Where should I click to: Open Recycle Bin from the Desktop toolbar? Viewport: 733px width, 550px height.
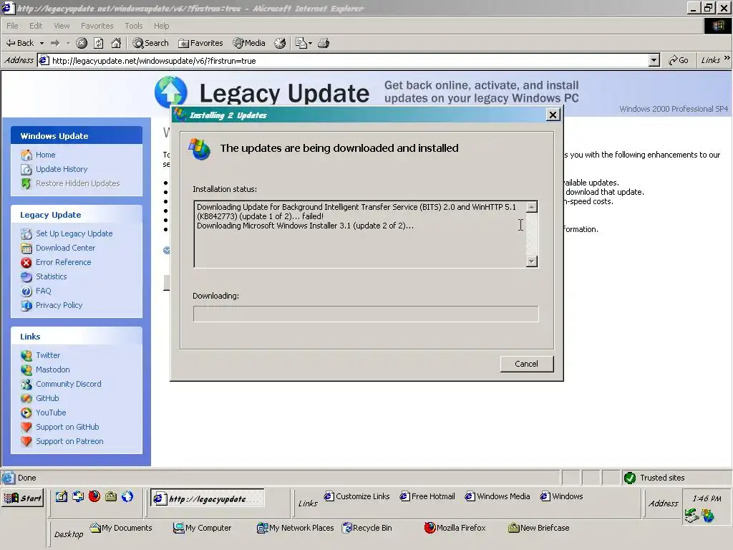click(x=367, y=528)
